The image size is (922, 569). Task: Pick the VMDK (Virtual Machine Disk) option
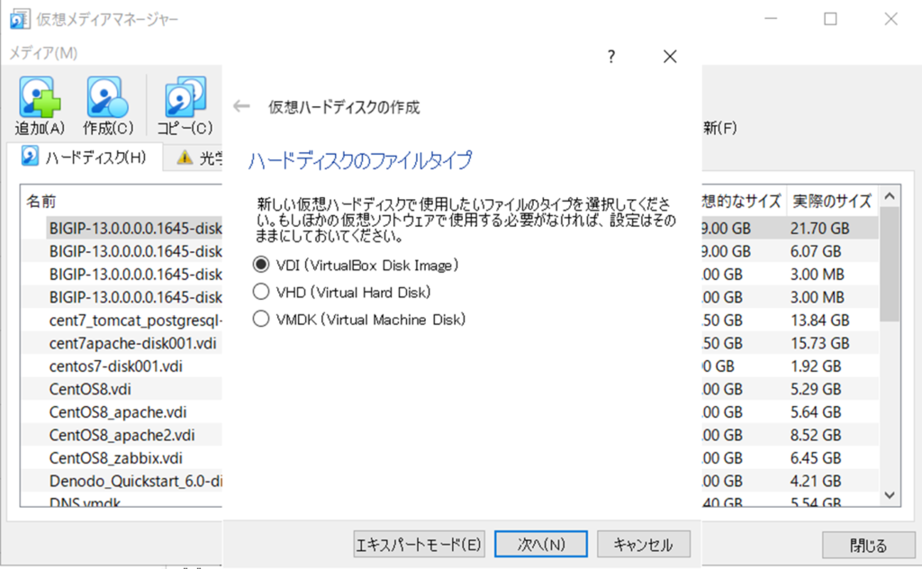click(261, 319)
